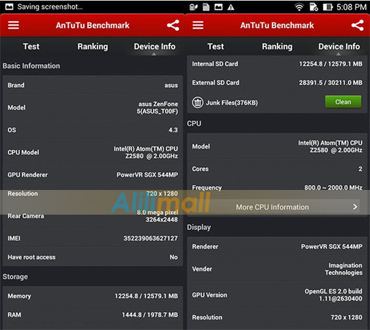Tap AnTuTu Benchmark title in right screen
This screenshot has height=330, width=370.
[277, 25]
